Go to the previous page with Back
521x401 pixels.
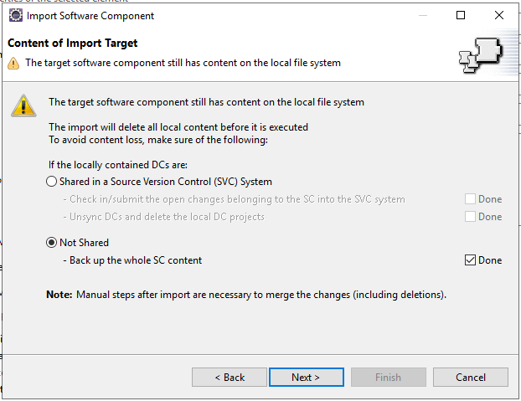point(230,378)
